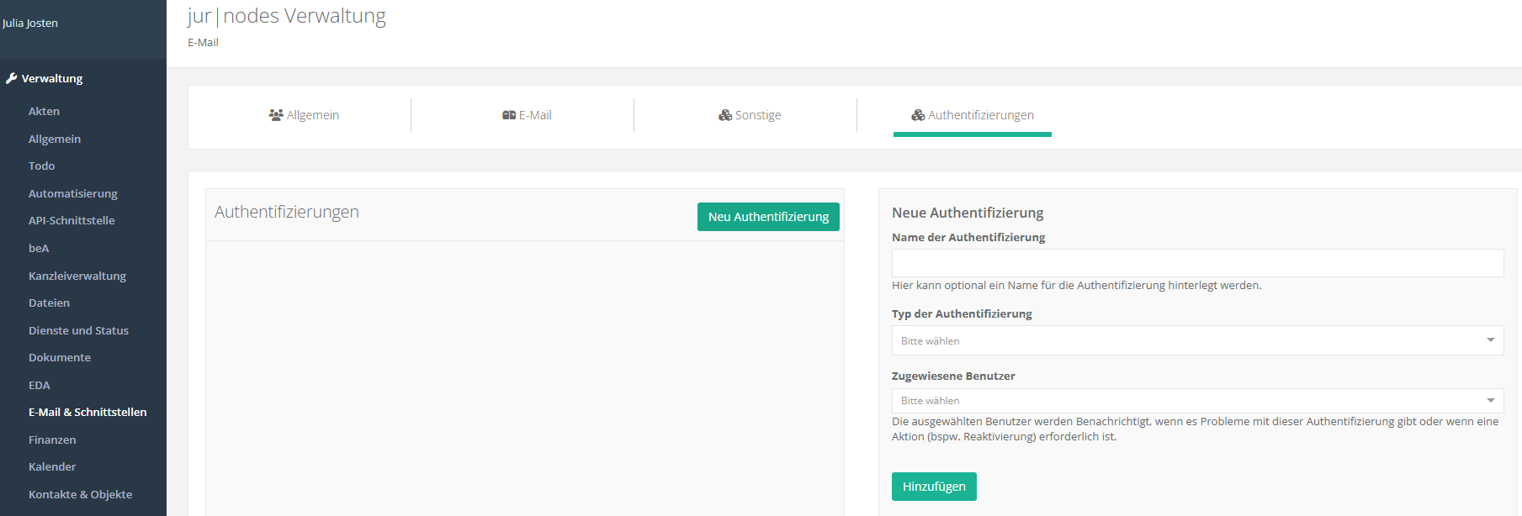Click the Verwaltung wrench icon

click(11, 78)
